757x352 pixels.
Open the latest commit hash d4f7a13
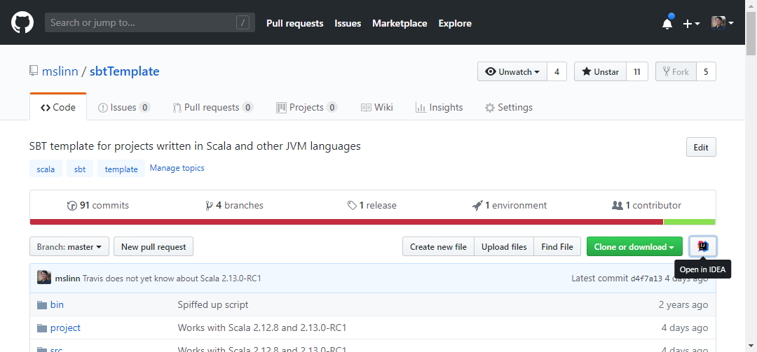click(x=646, y=279)
